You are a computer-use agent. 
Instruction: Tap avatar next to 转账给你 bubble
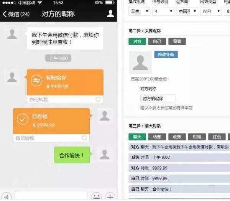(x=12, y=77)
